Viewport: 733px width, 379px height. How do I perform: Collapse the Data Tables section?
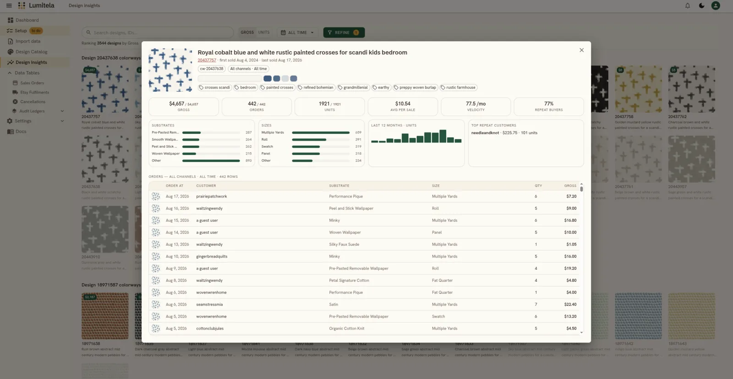tap(10, 73)
